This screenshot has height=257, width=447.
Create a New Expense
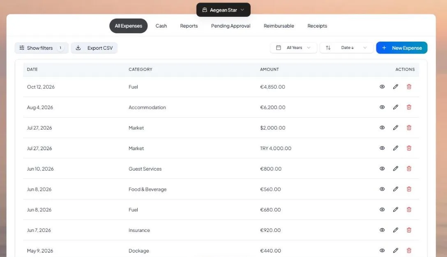(402, 48)
